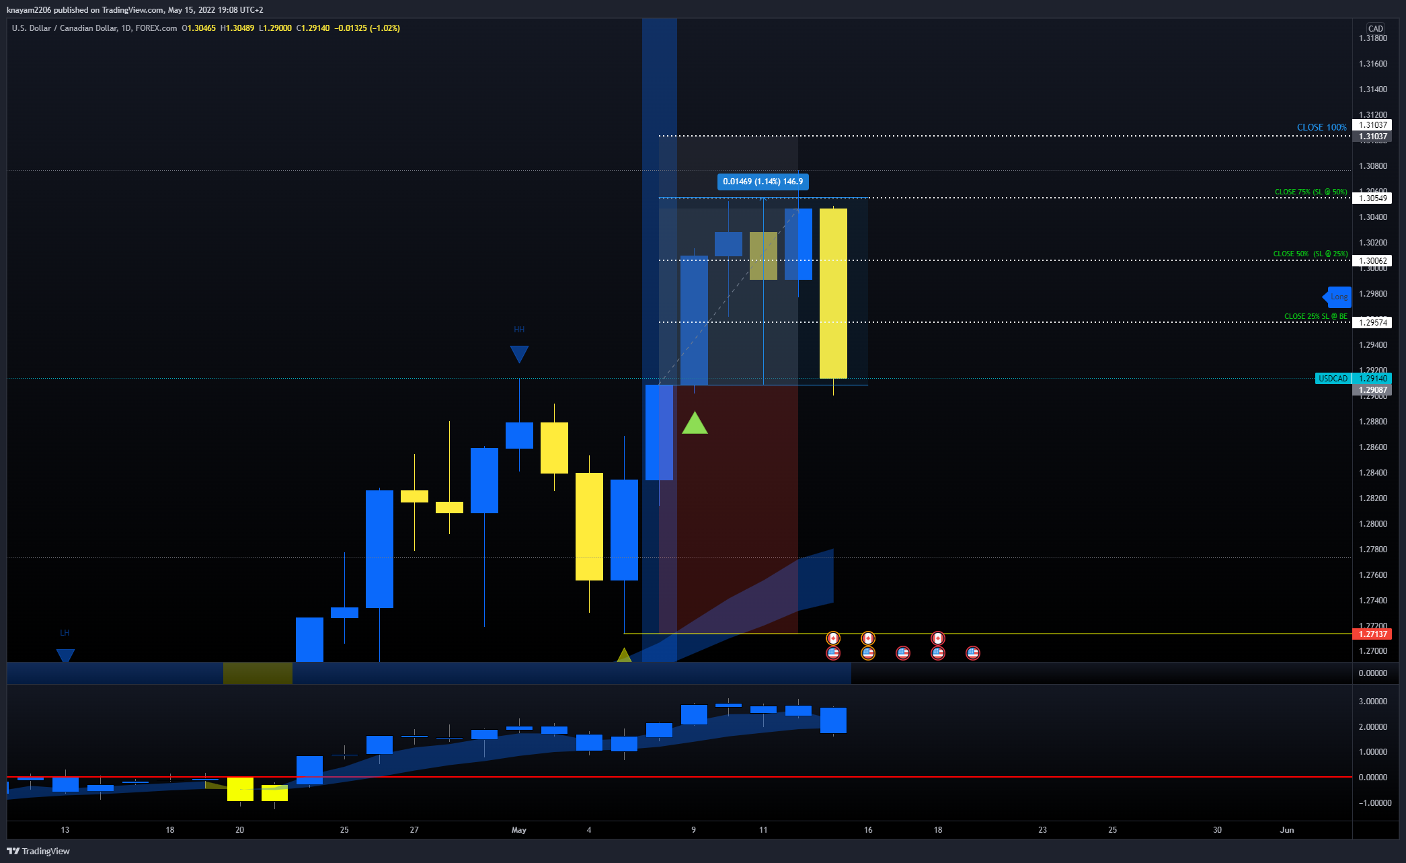1406x863 pixels.
Task: Click the high value H1.30489 in the header
Action: pos(237,28)
